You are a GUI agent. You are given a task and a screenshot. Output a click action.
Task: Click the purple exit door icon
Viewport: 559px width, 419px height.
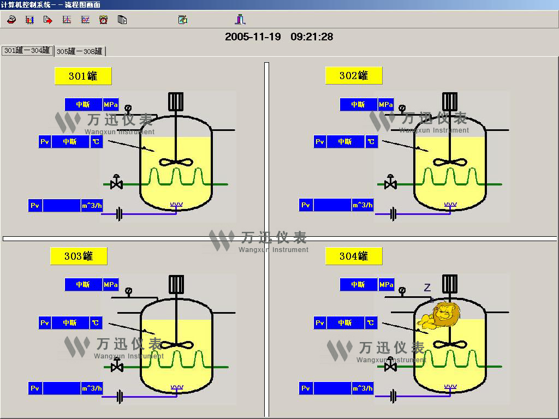pyautogui.click(x=240, y=20)
